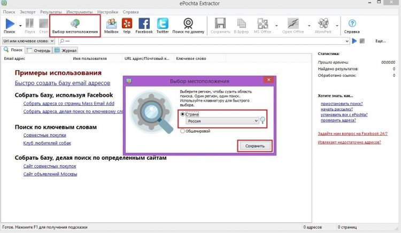Open link Совместные покупки
Viewport: 401px width, 233px height.
tap(45, 135)
